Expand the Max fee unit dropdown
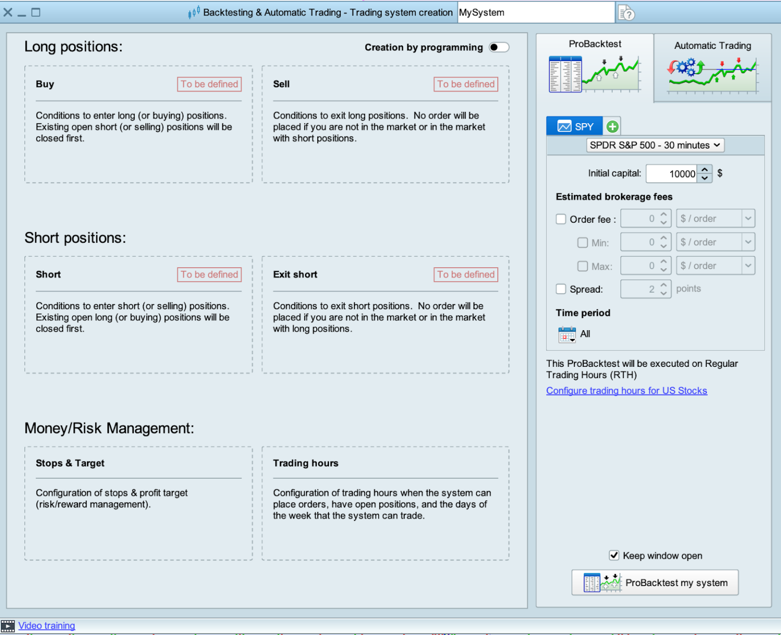Viewport: 781px width, 635px height. tap(748, 265)
